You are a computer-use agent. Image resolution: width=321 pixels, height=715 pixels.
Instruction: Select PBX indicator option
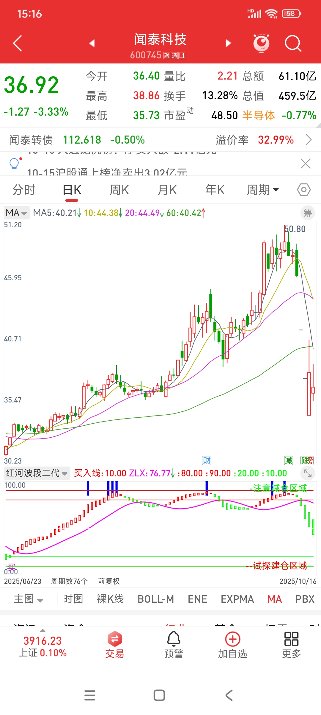click(305, 599)
